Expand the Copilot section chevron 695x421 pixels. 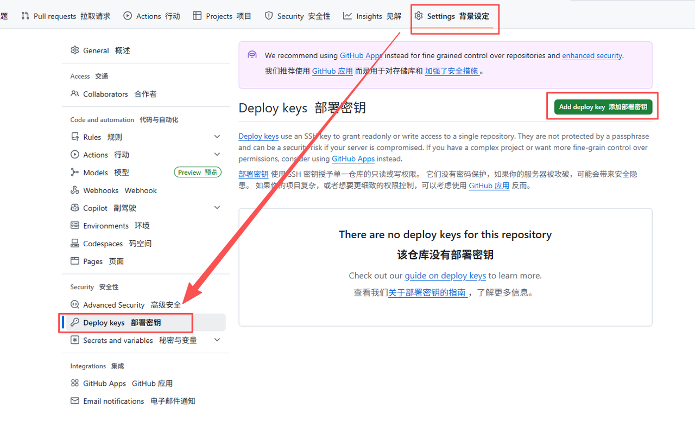pos(217,208)
